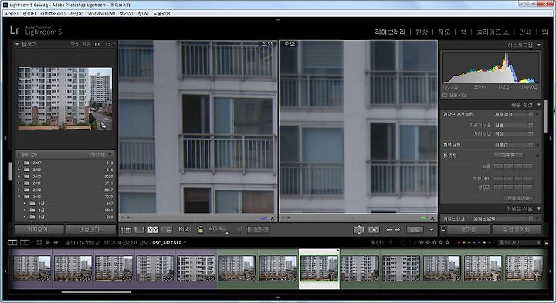Switch to Loupe view icon in toolbar
Image resolution: width=556 pixels, height=303 pixels.
click(139, 230)
